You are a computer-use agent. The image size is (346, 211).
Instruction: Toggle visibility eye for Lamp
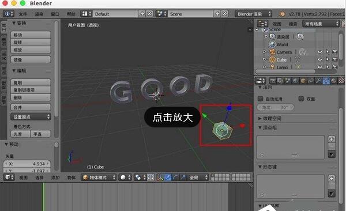coord(319,67)
